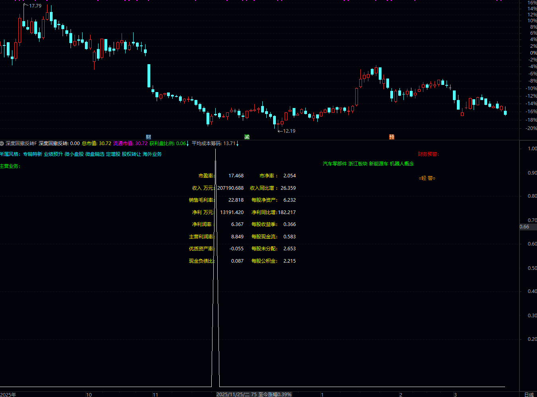
Task: Click the 新能源车 concept tag
Action: (379, 164)
